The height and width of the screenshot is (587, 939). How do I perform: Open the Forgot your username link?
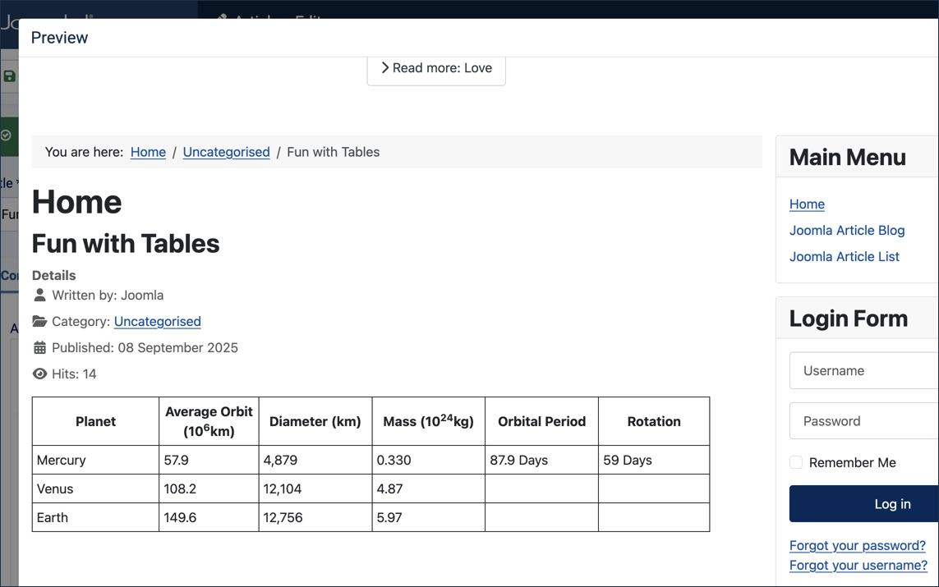858,565
